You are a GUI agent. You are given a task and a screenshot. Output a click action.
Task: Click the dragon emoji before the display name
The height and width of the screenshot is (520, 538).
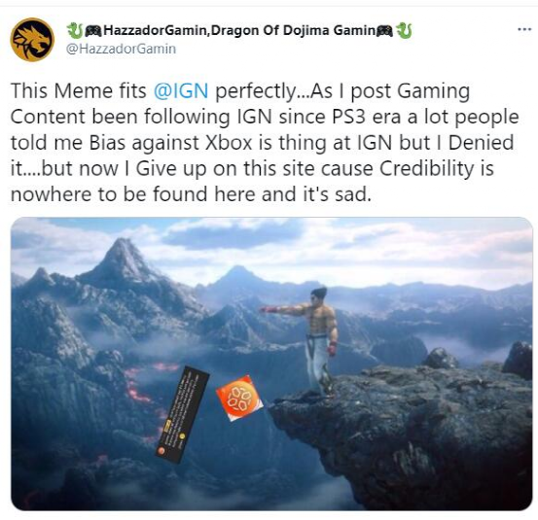(x=75, y=30)
